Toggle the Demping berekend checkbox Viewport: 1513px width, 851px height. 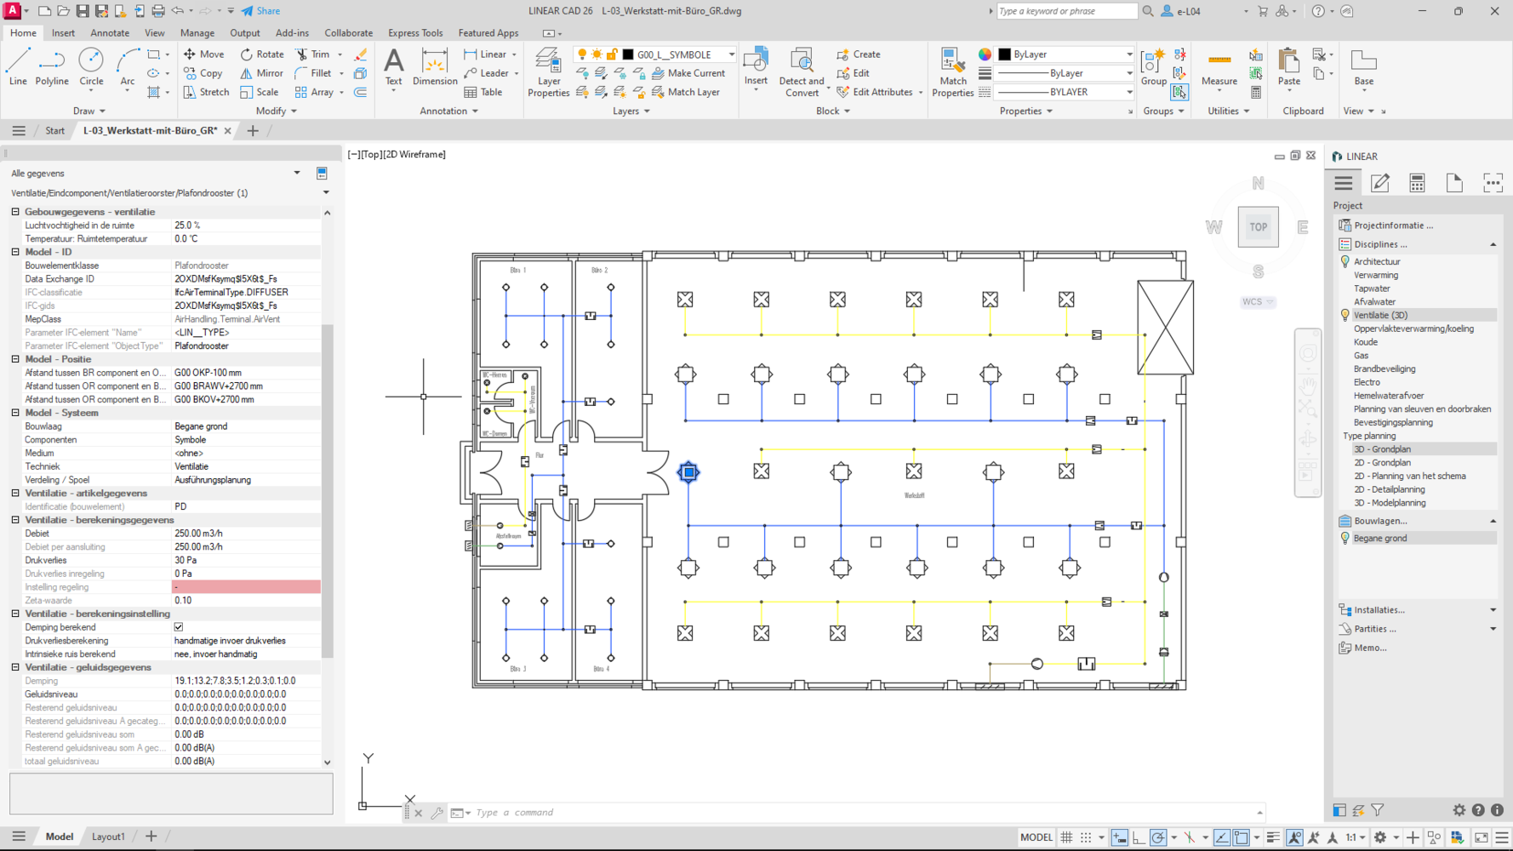pos(179,627)
